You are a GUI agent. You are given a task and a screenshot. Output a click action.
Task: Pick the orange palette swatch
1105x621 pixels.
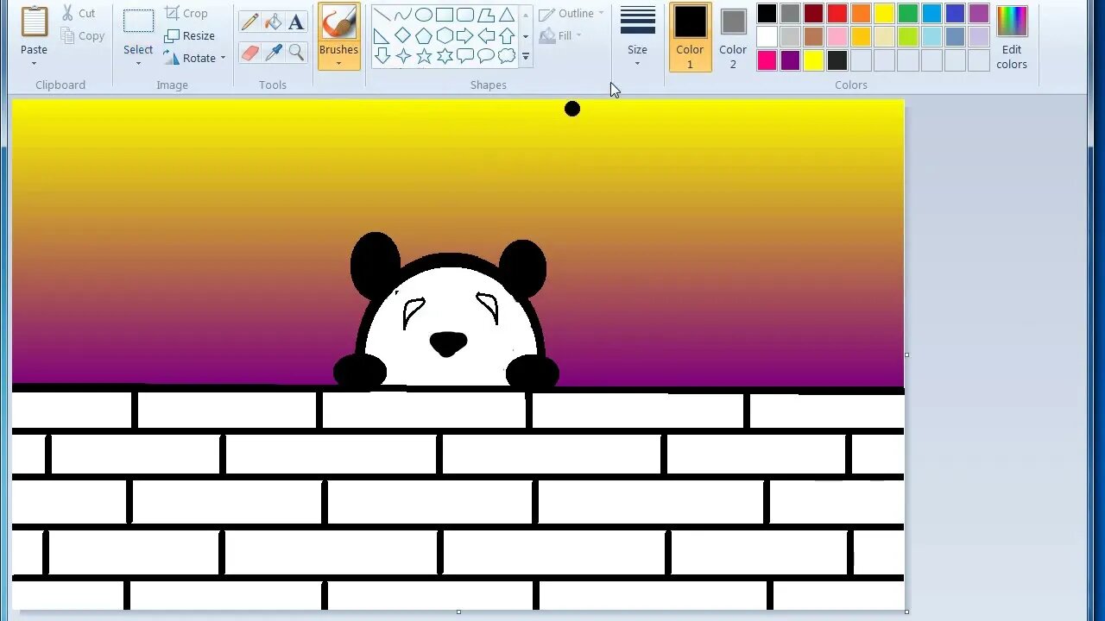point(861,13)
